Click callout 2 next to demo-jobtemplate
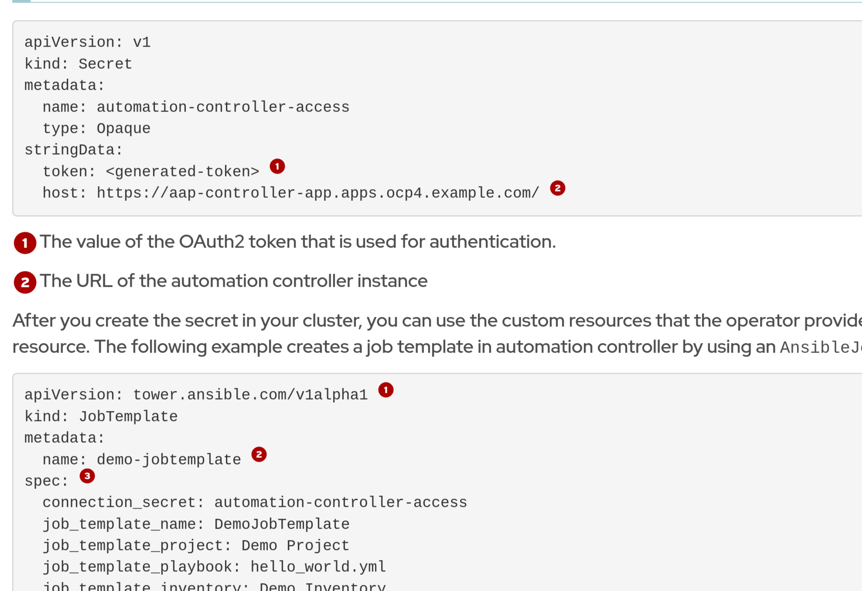862x591 pixels. (259, 455)
